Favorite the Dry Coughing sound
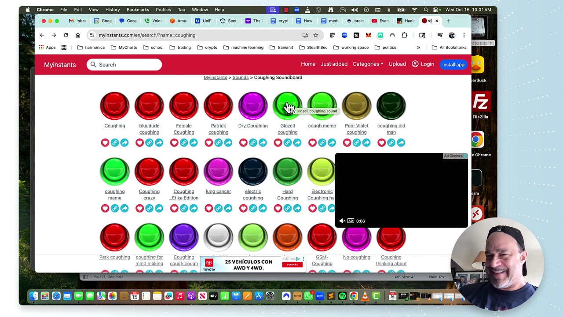Image resolution: width=563 pixels, height=317 pixels. coord(243,143)
